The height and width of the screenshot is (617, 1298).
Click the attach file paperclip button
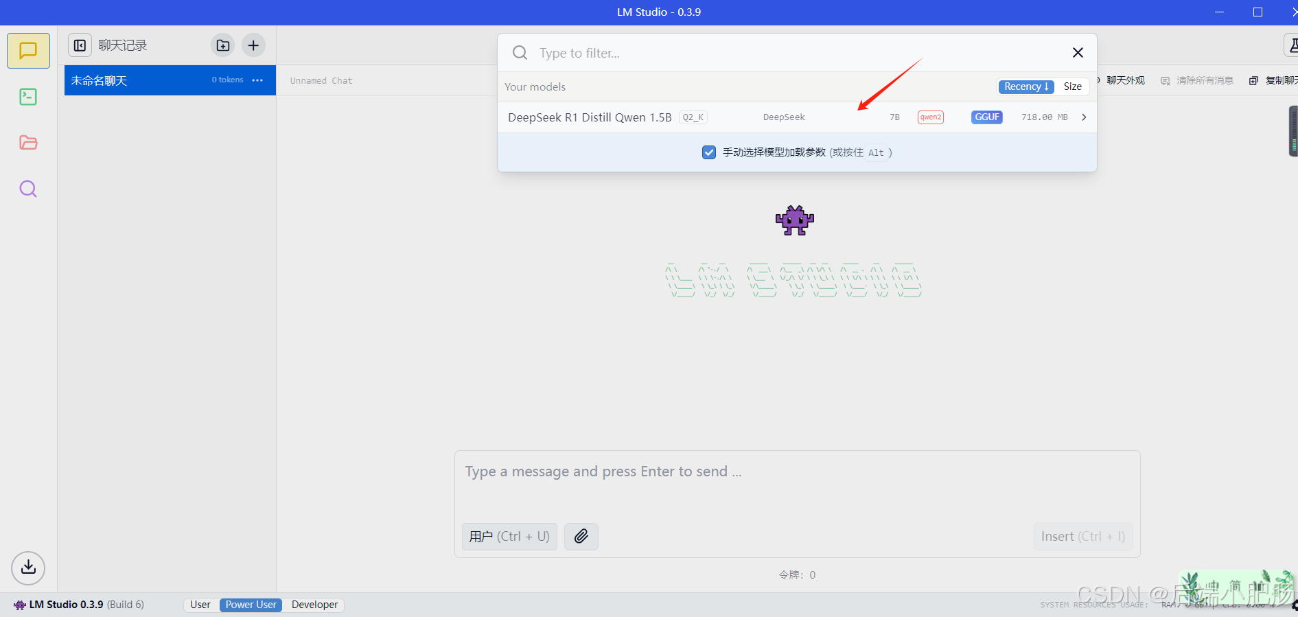581,536
